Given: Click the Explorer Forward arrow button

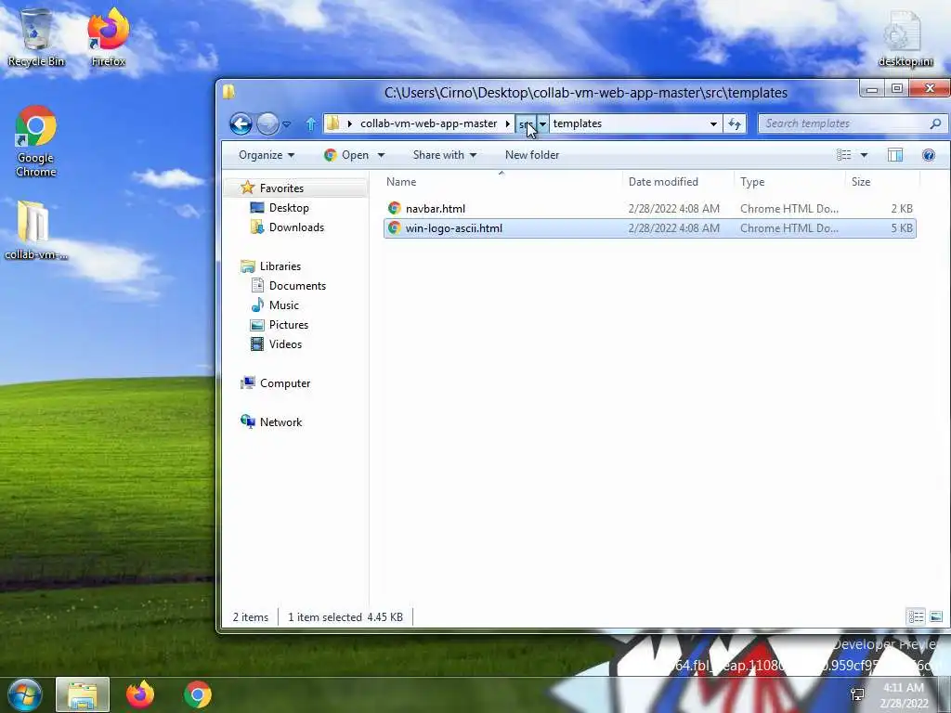Looking at the screenshot, I should coord(267,123).
